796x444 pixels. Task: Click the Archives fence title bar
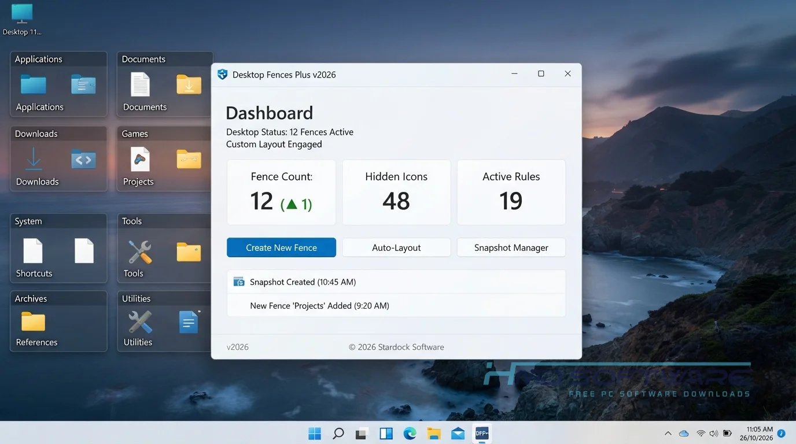58,298
